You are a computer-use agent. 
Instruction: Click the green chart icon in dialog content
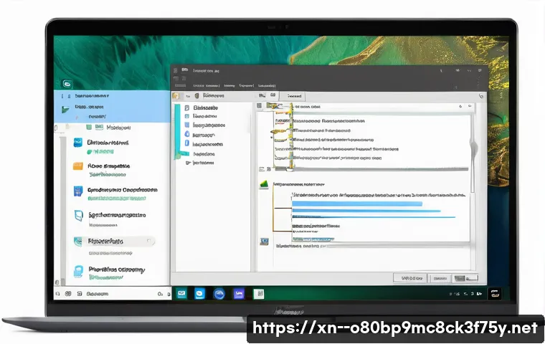[x=263, y=185]
